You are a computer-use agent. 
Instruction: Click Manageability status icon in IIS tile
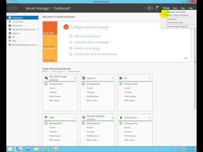(x=121, y=84)
